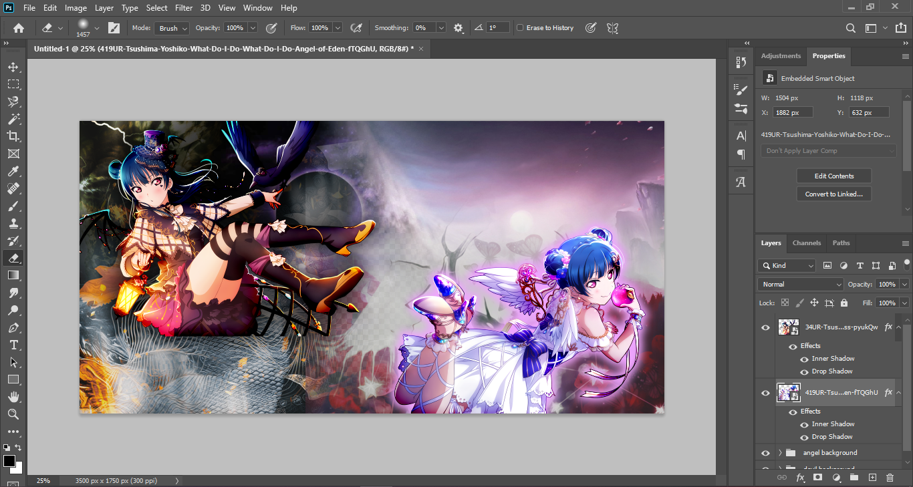This screenshot has width=913, height=487.
Task: Select the Brush tool in the toolbox
Action: pos(13,206)
